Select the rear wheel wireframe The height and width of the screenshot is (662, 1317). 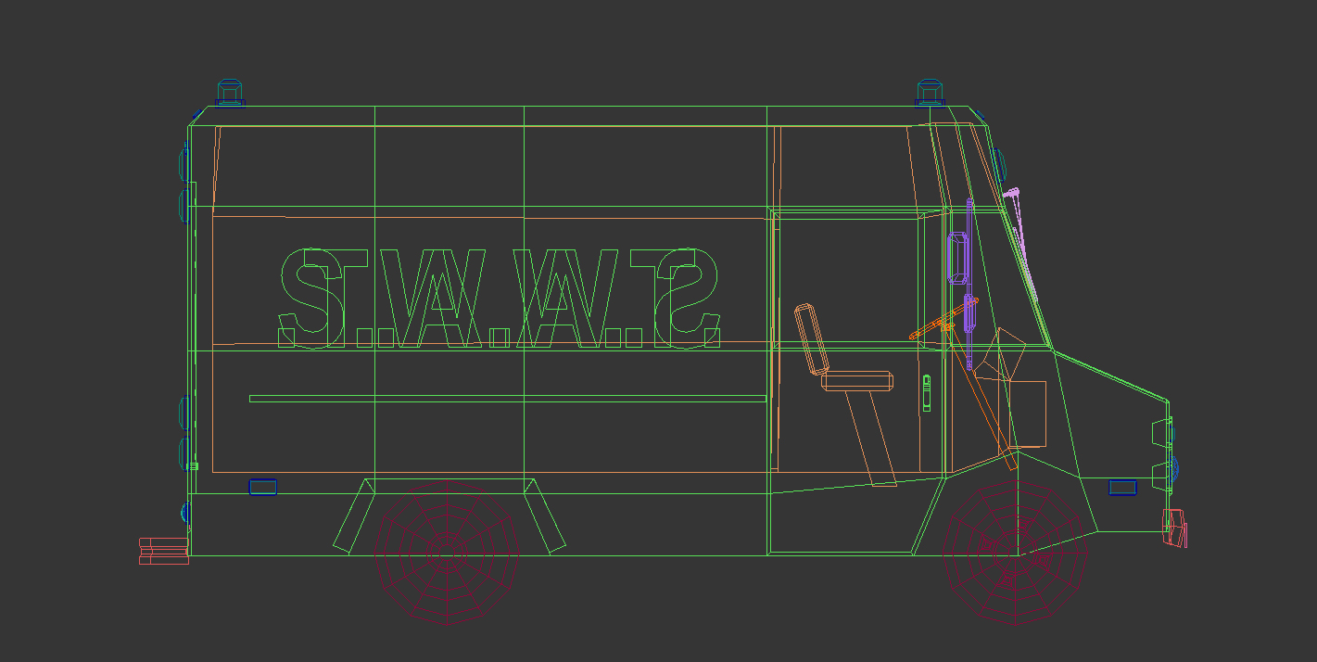click(x=448, y=554)
